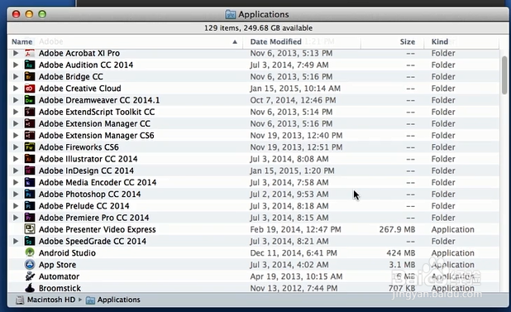Select the Adobe InDesign CC 2014 icon
This screenshot has width=511, height=312.
(30, 170)
